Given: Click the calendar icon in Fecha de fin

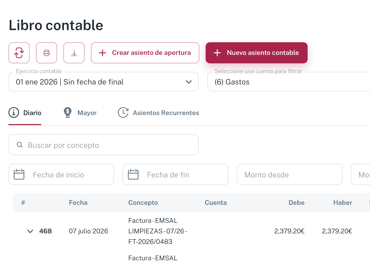Looking at the screenshot, I should coord(133,174).
